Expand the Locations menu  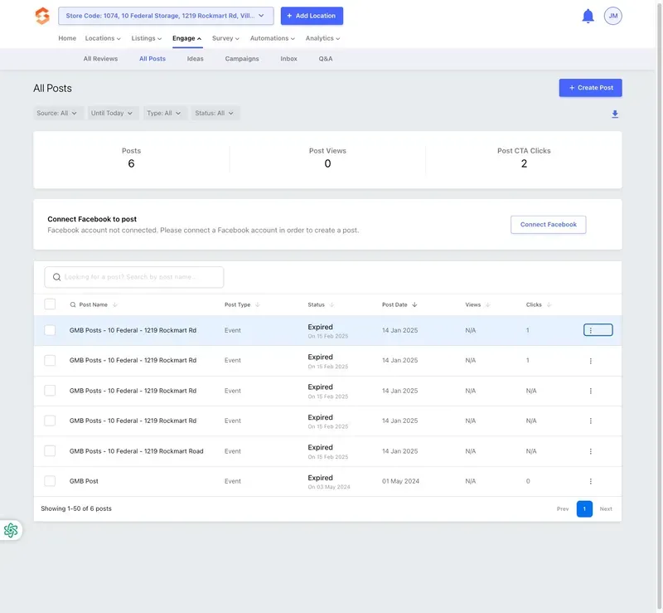[103, 38]
